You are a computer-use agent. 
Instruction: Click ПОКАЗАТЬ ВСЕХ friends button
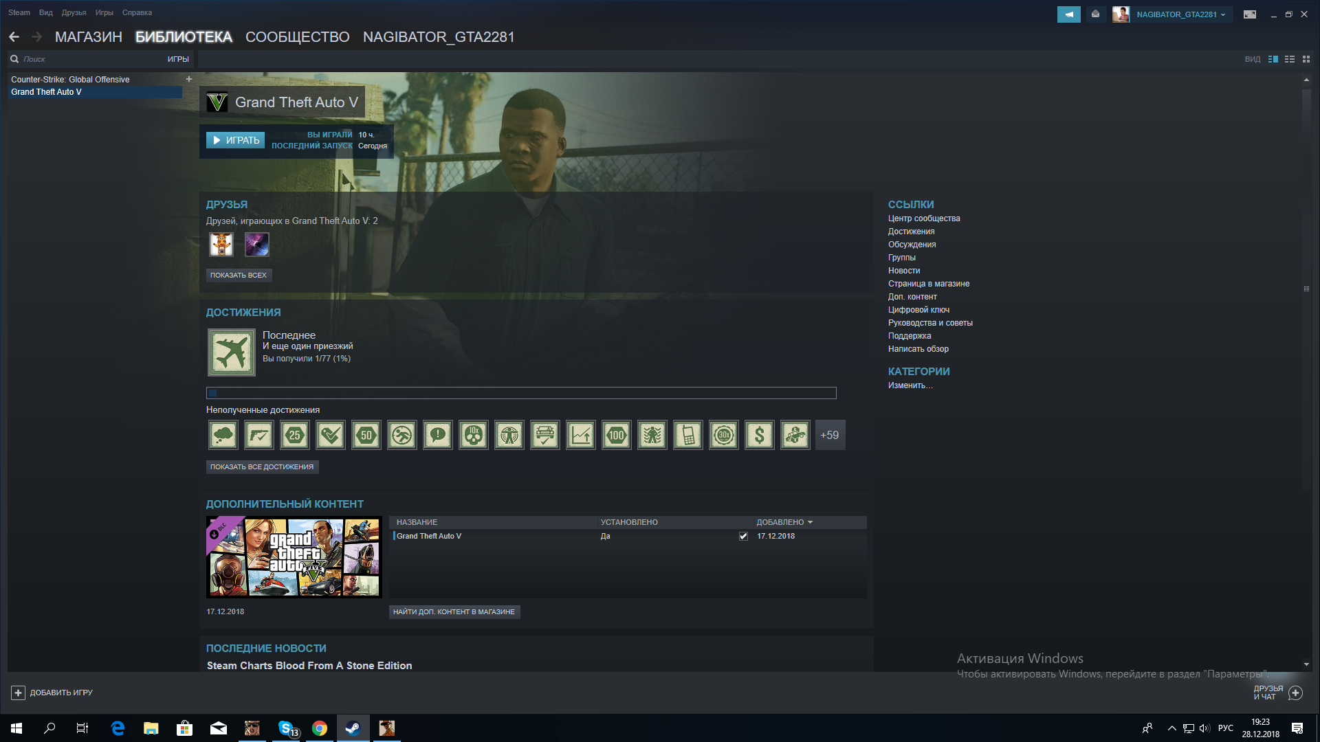tap(239, 276)
